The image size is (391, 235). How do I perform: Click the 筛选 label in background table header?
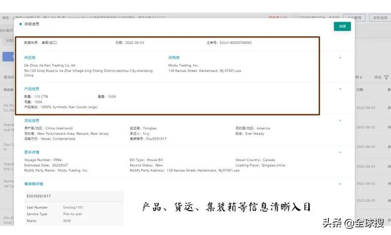point(378,78)
